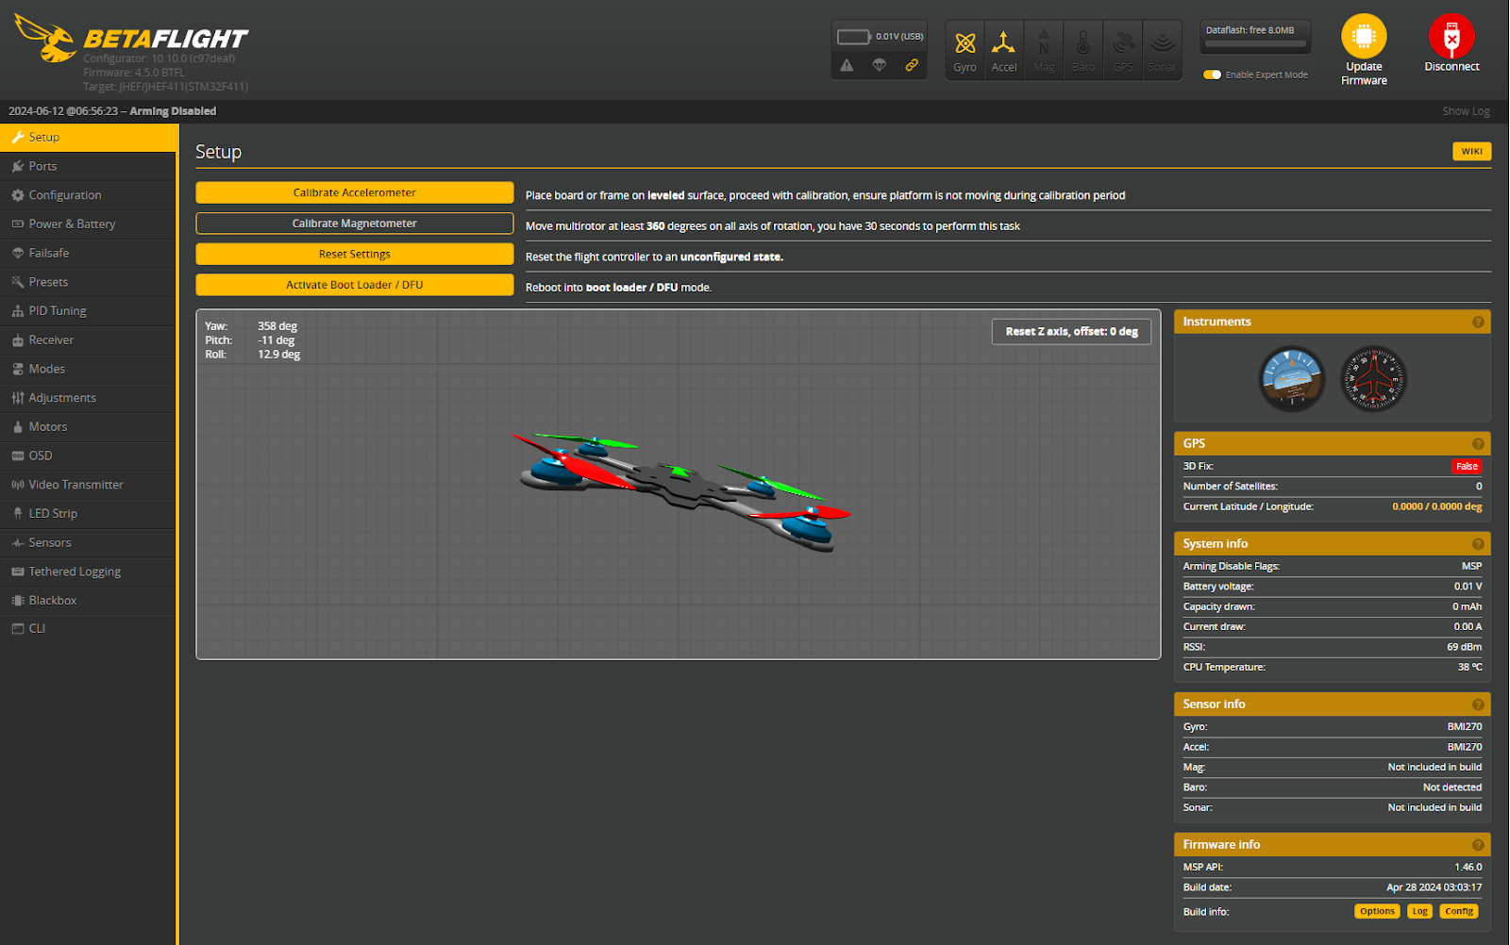The width and height of the screenshot is (1510, 945).
Task: Click Reset Settings button
Action: pyautogui.click(x=355, y=255)
